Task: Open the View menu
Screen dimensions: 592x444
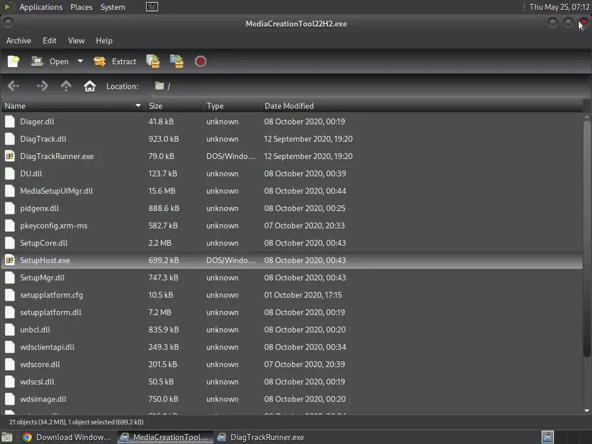Action: 76,40
